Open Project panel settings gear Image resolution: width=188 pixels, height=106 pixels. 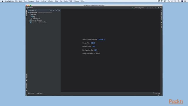click(x=57, y=11)
